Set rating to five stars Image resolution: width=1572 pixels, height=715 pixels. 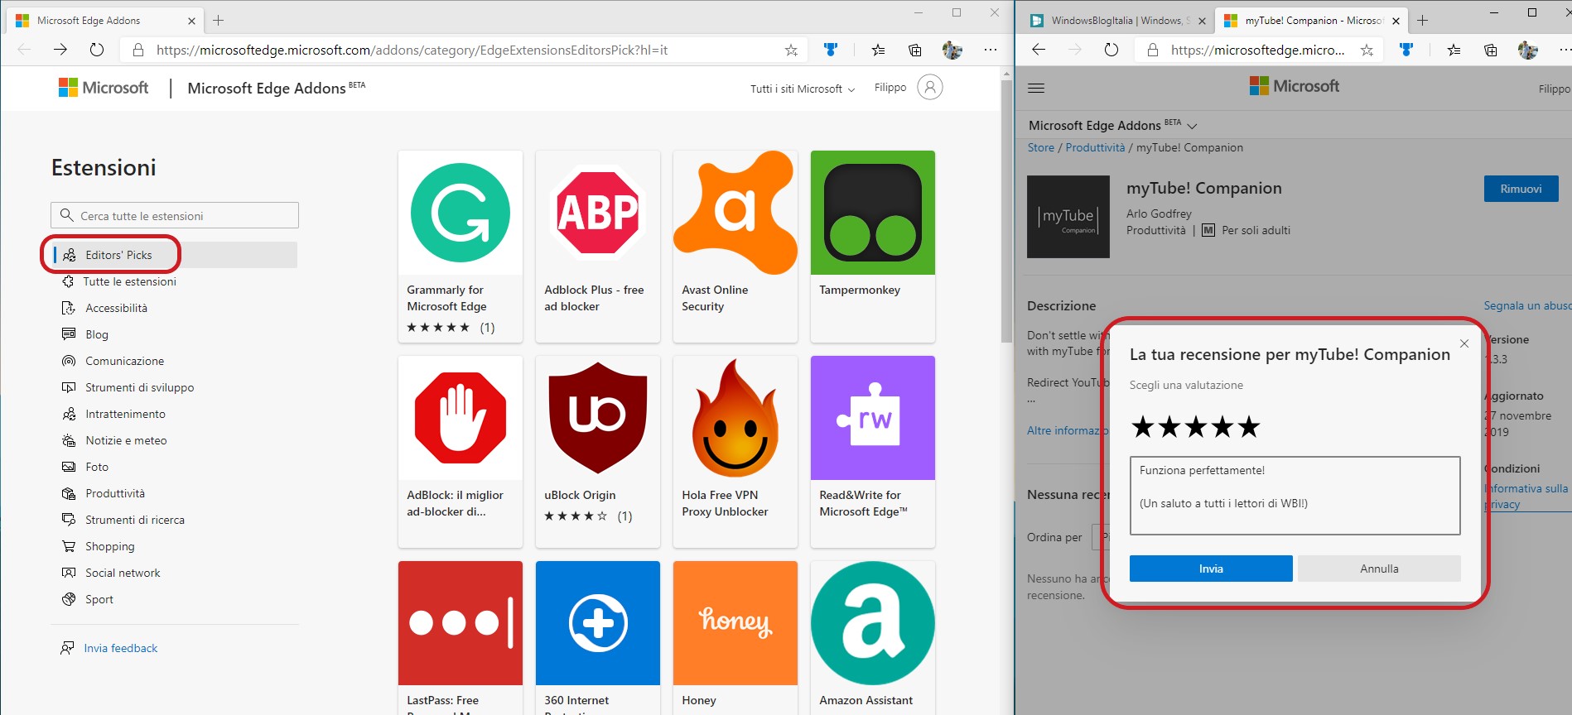(1249, 427)
